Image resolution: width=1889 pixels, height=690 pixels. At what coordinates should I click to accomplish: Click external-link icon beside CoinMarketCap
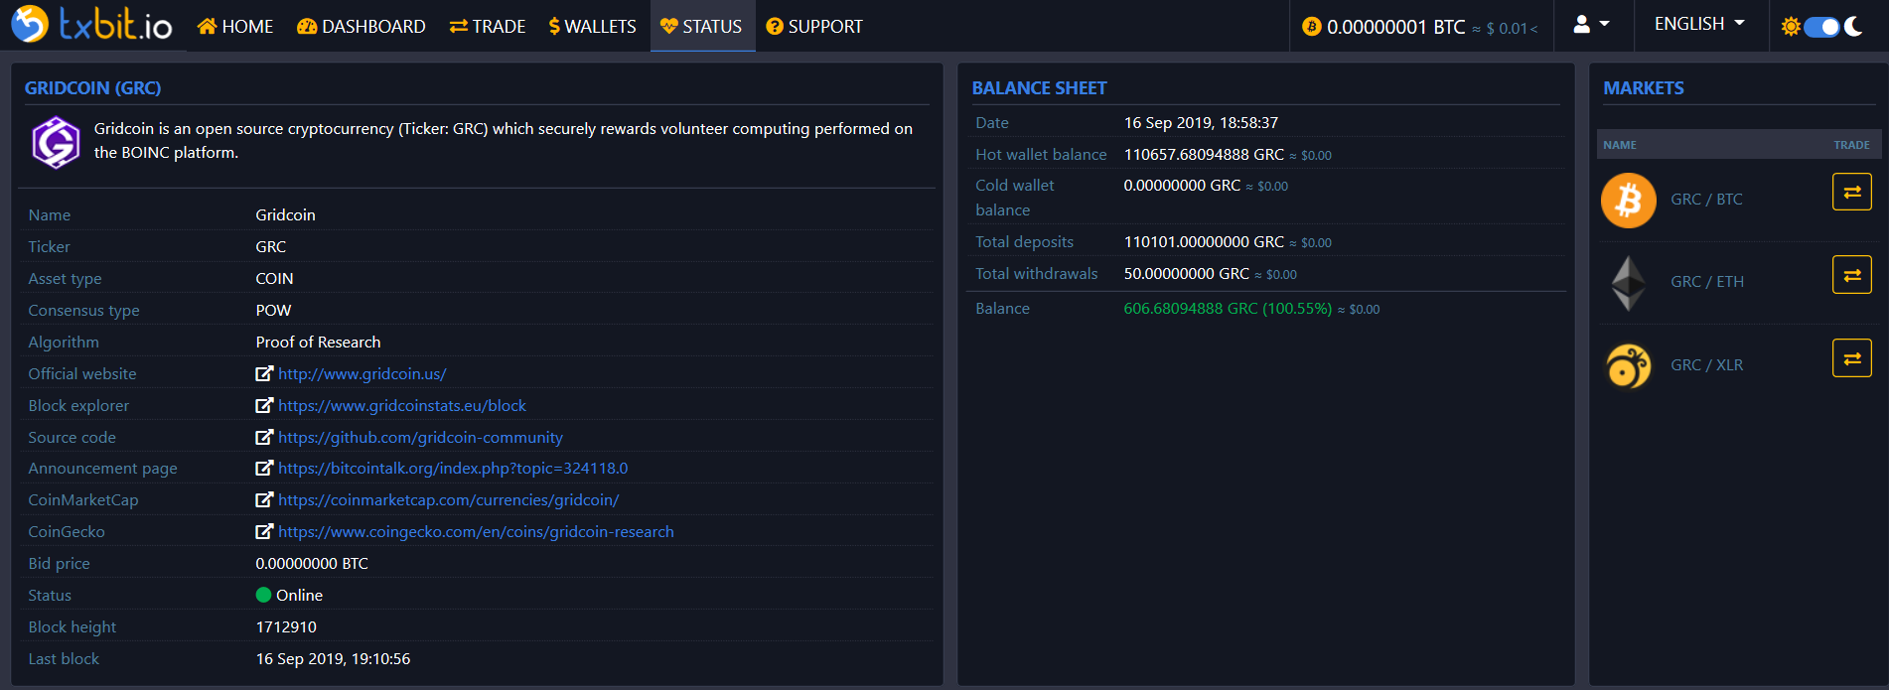coord(264,499)
